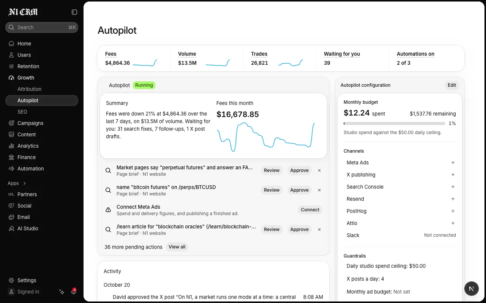Image resolution: width=486 pixels, height=303 pixels.
Task: Add the Resend channel via plus
Action: pos(453,199)
